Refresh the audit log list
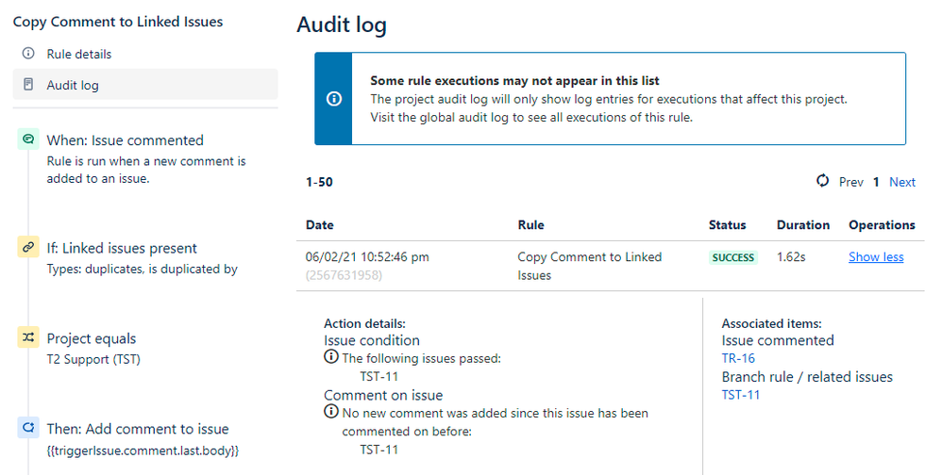942x475 pixels. [822, 181]
